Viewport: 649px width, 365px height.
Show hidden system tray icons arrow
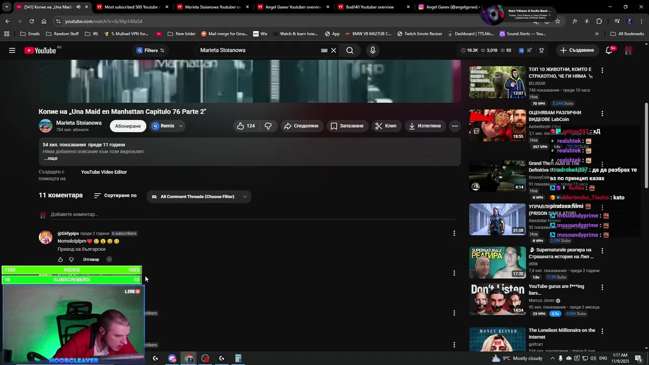click(552, 358)
